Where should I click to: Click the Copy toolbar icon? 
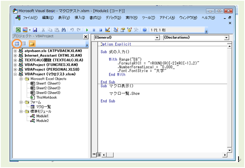point(50,30)
